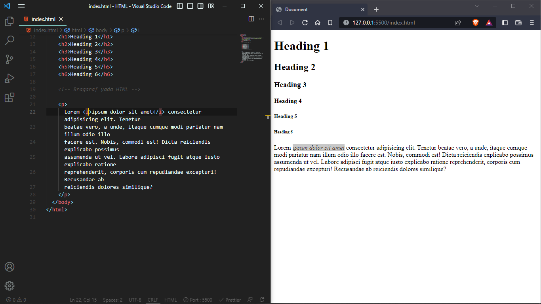Viewport: 541px width, 304px height.
Task: Open the Explorer view in VS Code
Action: point(10,21)
